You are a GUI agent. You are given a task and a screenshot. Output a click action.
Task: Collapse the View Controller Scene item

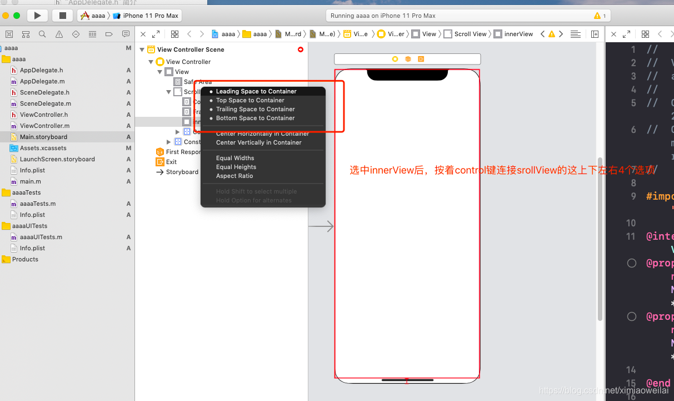click(142, 49)
